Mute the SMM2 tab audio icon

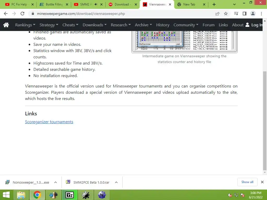click(96, 4)
